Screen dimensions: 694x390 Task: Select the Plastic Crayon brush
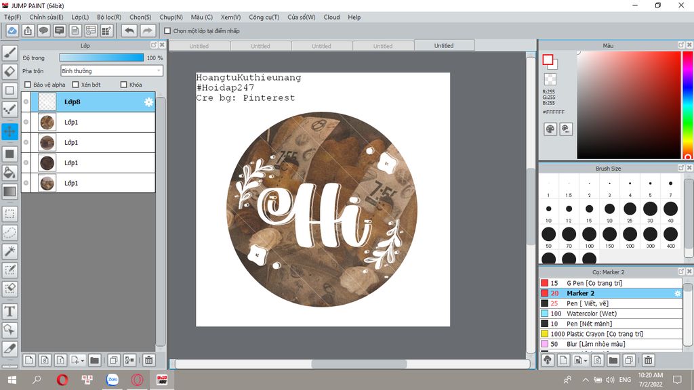611,334
